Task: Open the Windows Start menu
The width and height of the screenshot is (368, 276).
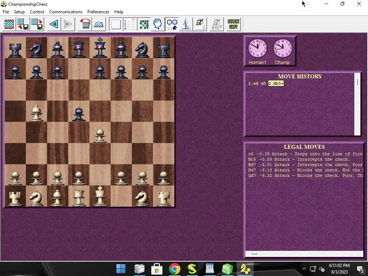Action: point(121,269)
